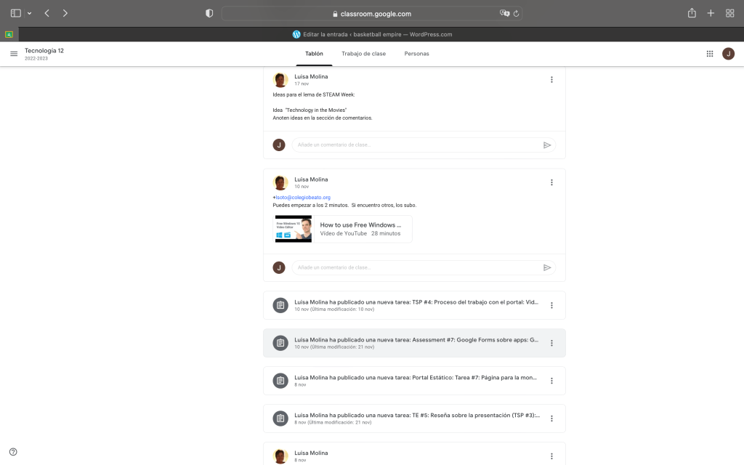Send comment on STEAM Week post

click(547, 145)
